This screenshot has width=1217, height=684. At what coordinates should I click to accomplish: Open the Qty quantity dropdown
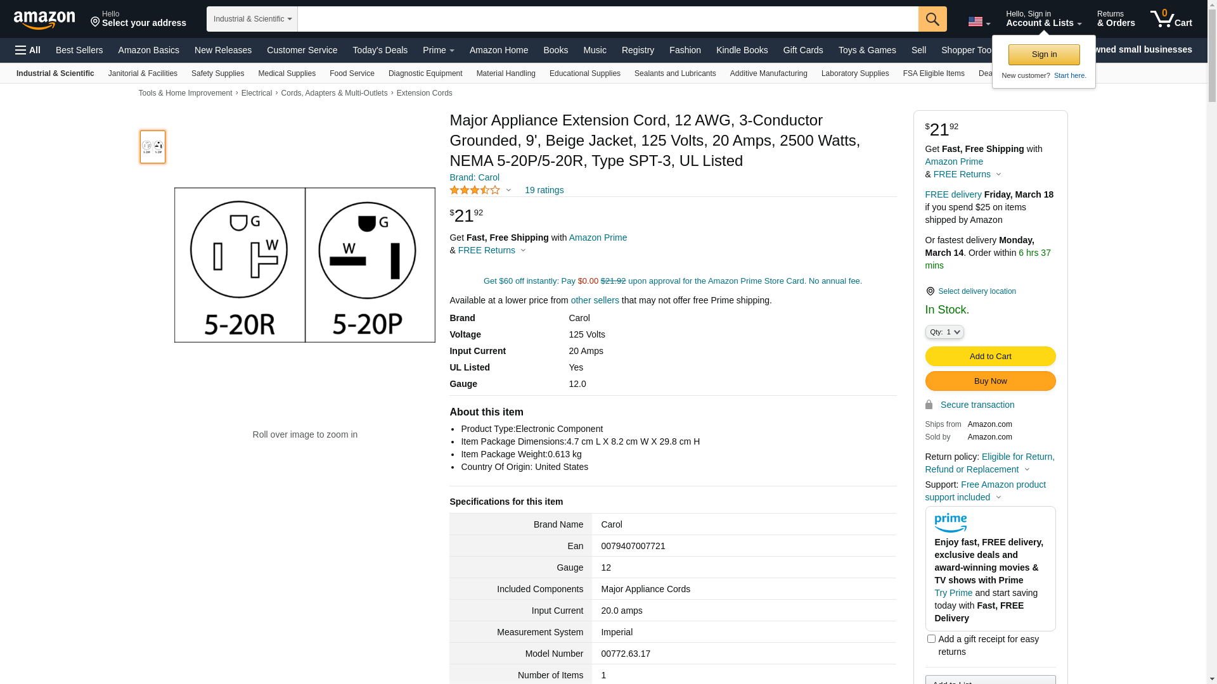944,332
